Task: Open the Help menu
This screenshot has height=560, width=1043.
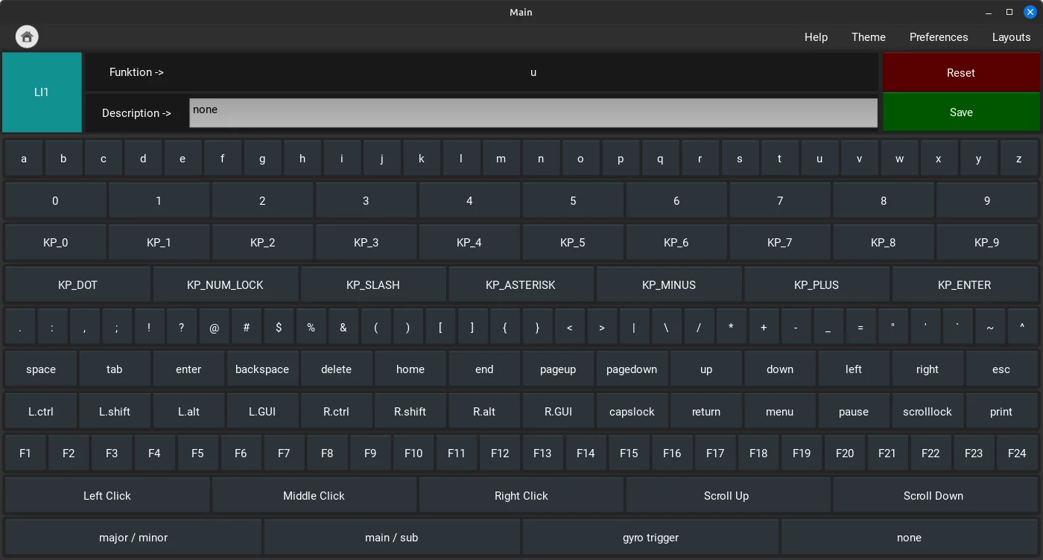Action: [x=815, y=36]
